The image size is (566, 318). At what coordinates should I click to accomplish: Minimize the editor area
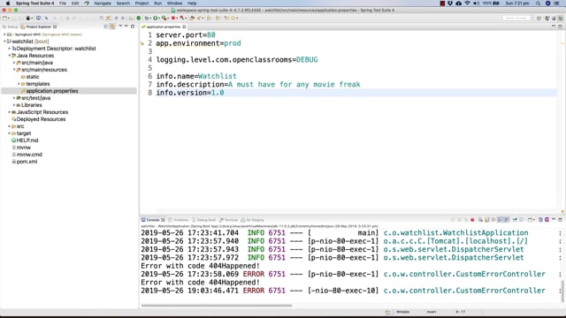coord(554,26)
